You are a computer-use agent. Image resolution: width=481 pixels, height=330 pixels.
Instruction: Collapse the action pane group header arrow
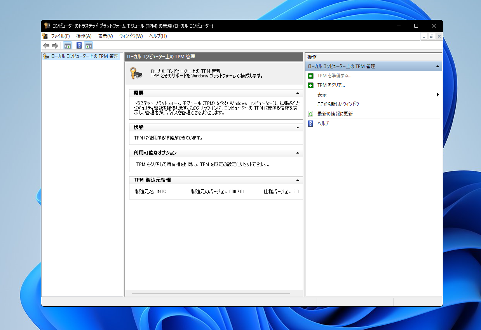coord(438,66)
